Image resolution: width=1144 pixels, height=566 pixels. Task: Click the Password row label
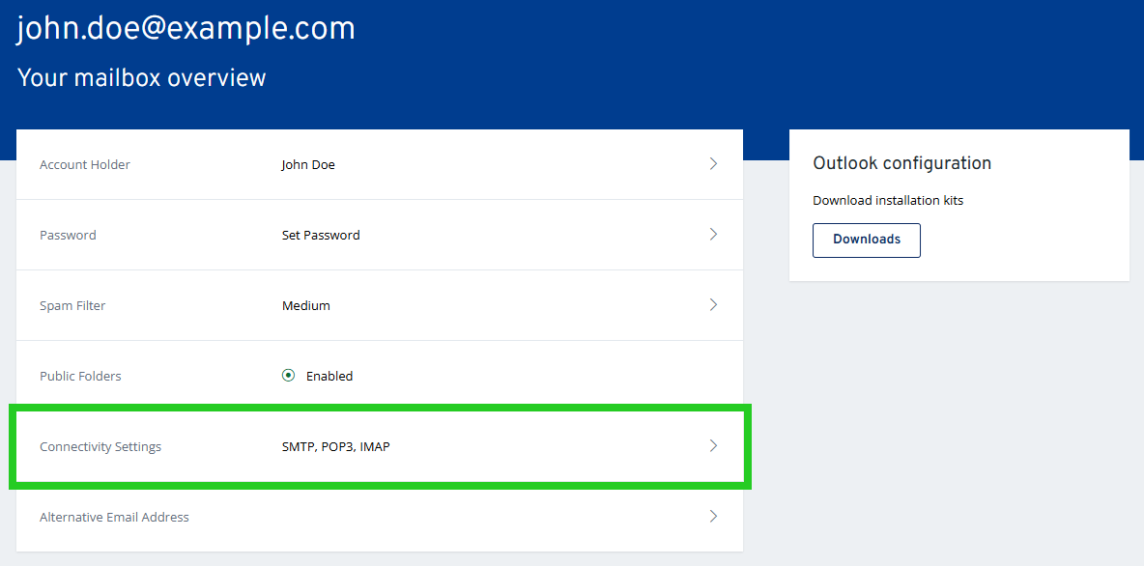(68, 234)
